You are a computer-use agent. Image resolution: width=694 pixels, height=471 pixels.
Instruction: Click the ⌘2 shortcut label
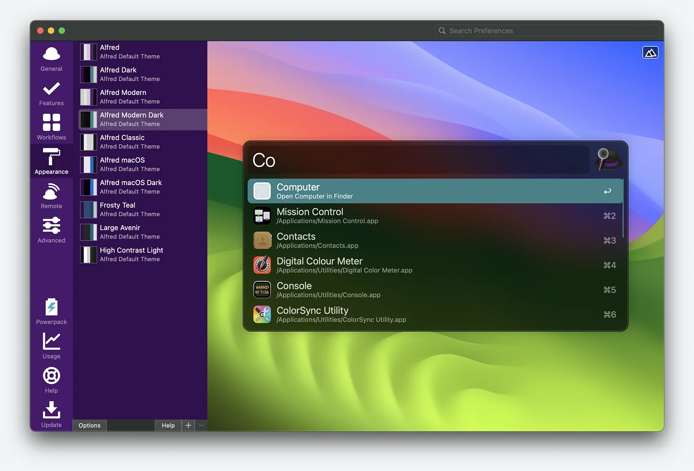pyautogui.click(x=609, y=216)
